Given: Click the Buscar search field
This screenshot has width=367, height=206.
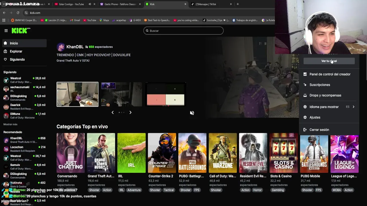Looking at the screenshot, I should (x=183, y=31).
